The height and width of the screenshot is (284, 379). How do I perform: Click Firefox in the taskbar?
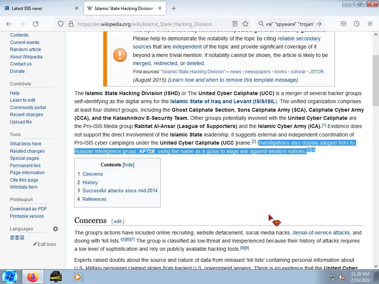pos(33,277)
